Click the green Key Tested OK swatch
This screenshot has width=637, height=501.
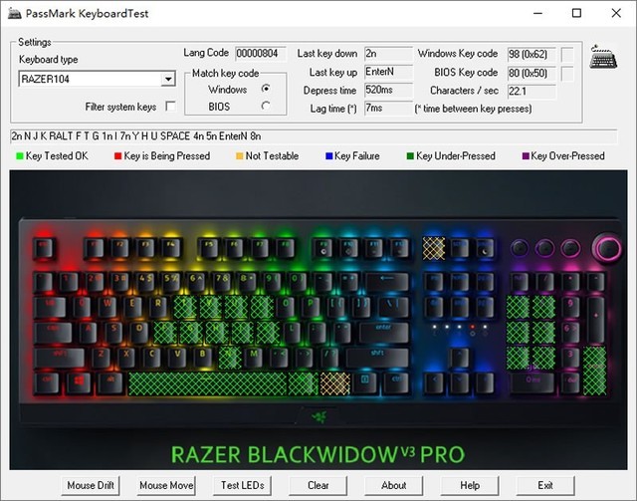point(20,156)
